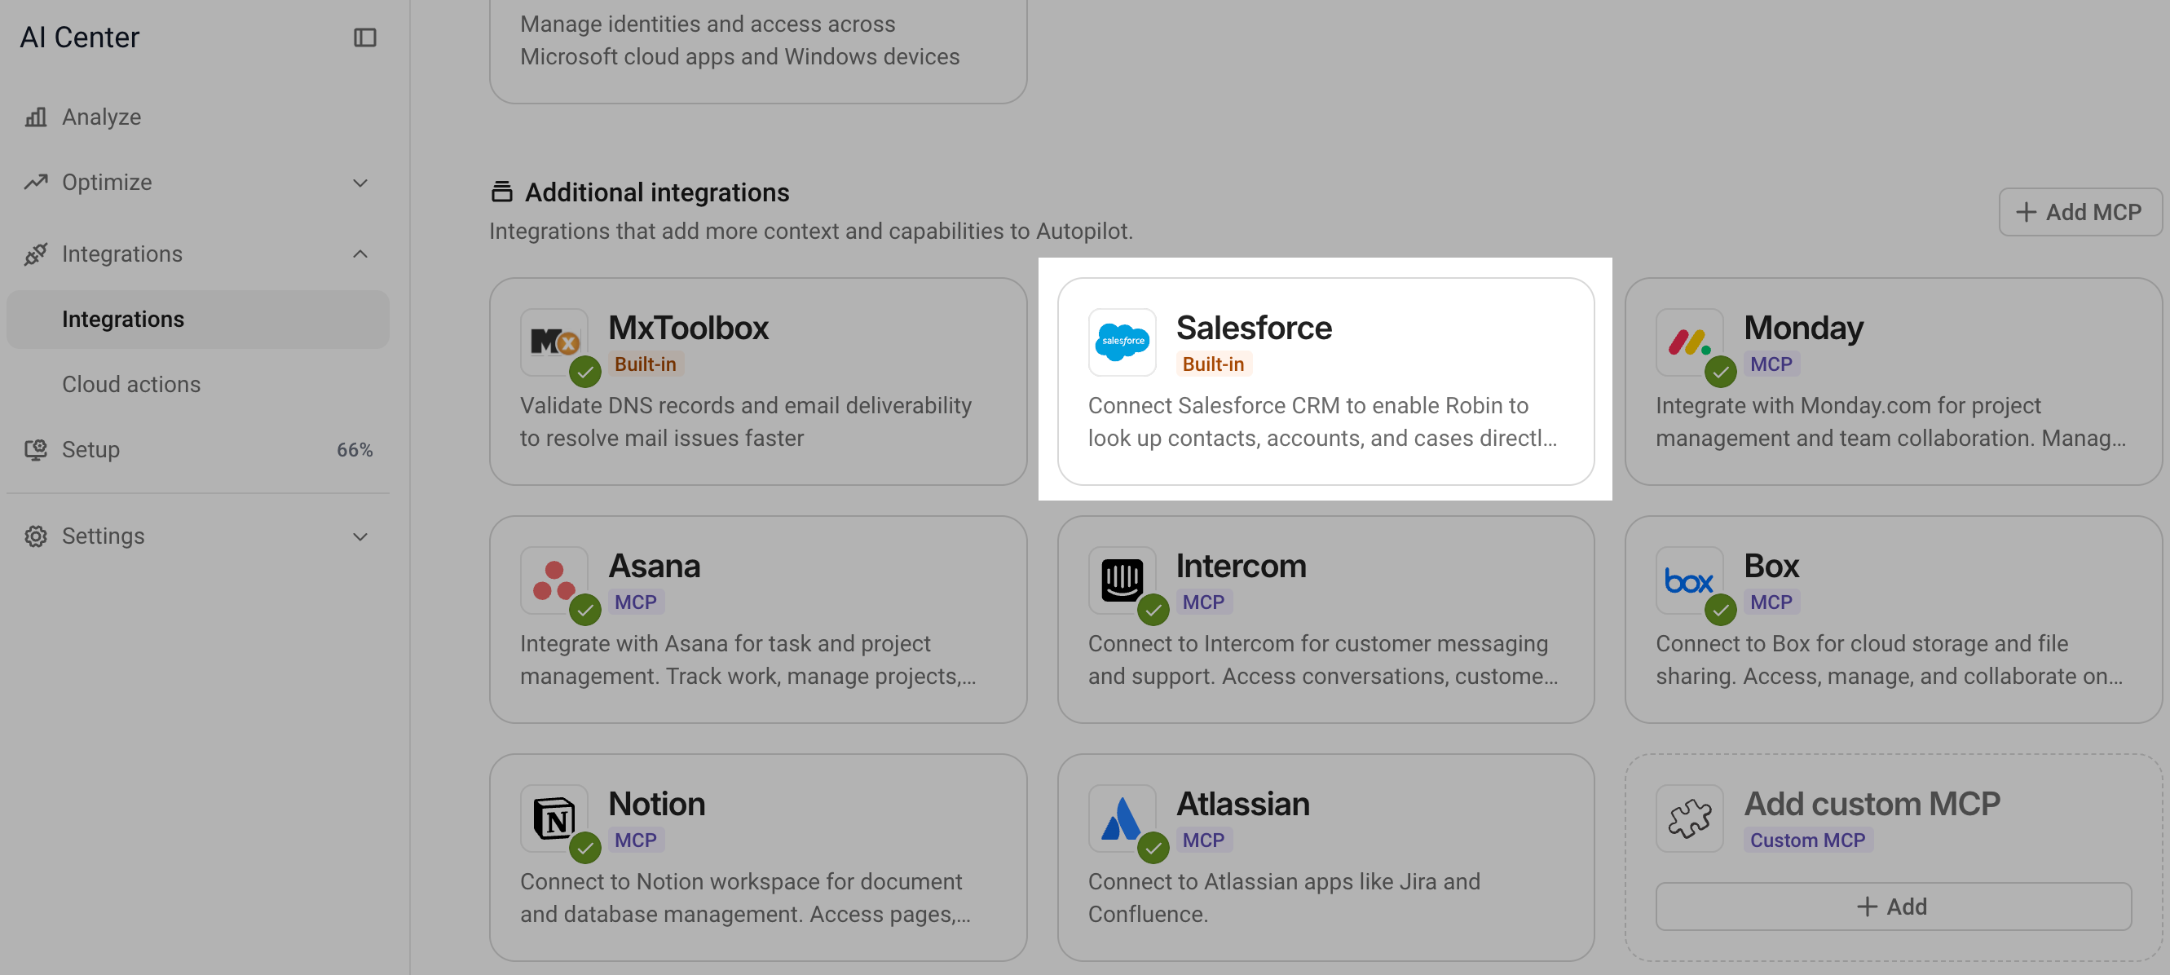Screen dimensions: 2170x975
Task: Click the Notion logo icon
Action: click(x=554, y=818)
